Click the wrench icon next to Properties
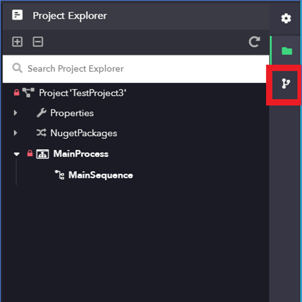This screenshot has height=302, width=302. click(41, 113)
